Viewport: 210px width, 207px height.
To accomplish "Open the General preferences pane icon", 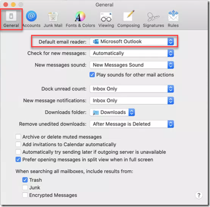I will point(11,19).
